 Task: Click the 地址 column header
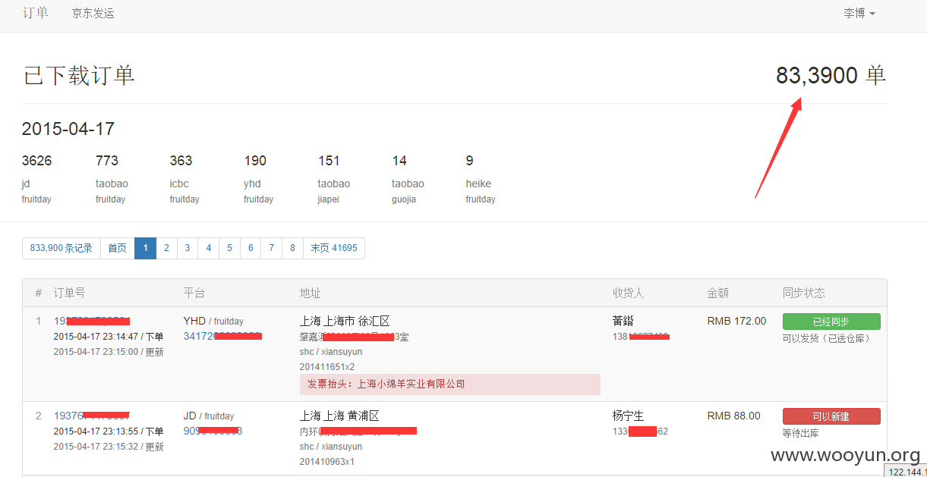[x=311, y=293]
